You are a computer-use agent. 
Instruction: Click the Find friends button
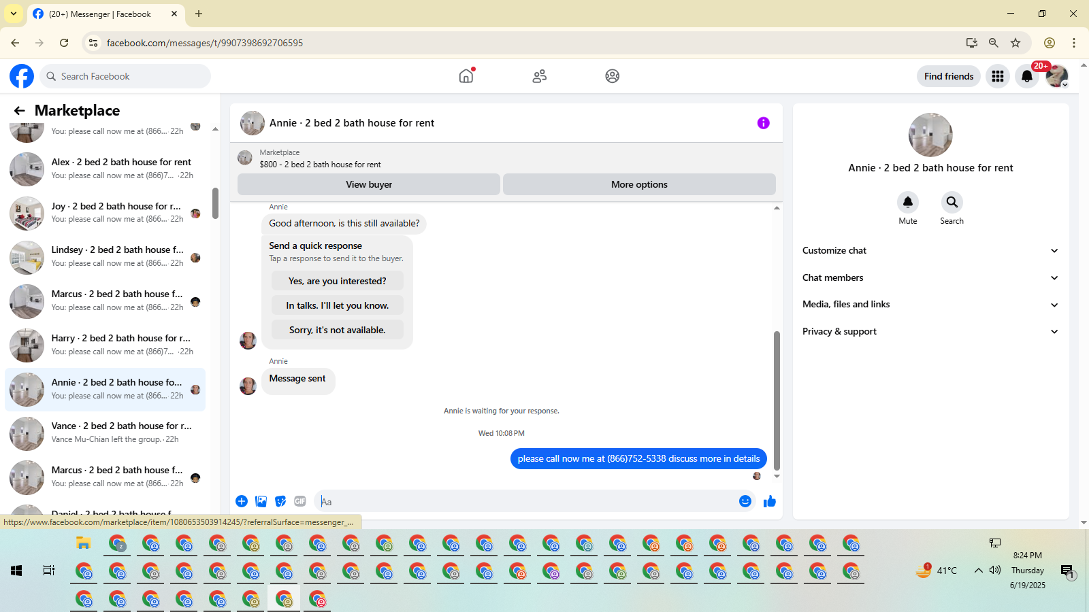(949, 76)
